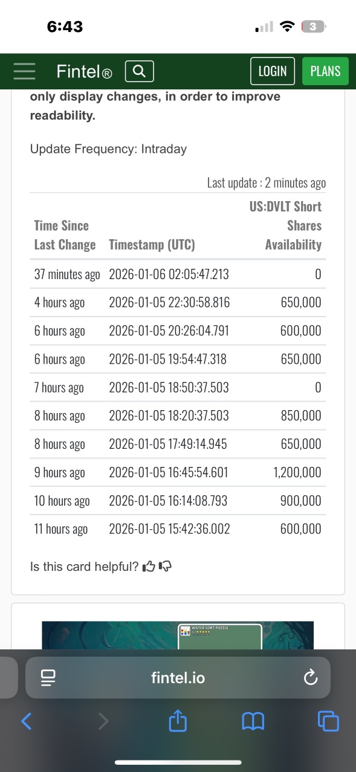Select Timestamp (UTC) column header
The image size is (356, 772).
152,245
